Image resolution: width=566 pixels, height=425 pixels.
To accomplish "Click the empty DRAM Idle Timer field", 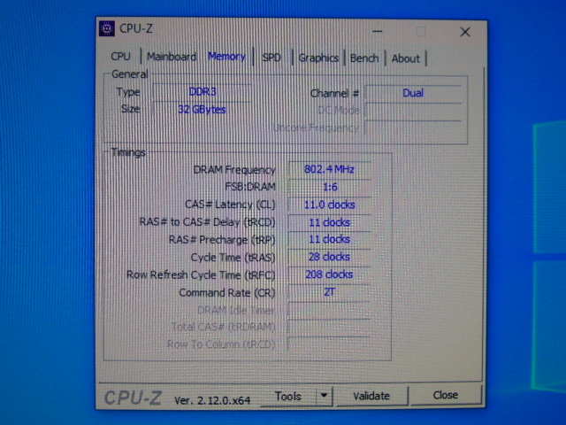I will pos(329,310).
